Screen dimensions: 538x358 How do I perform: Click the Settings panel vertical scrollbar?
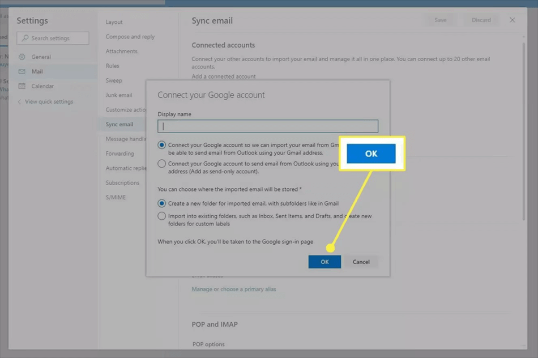pos(524,131)
